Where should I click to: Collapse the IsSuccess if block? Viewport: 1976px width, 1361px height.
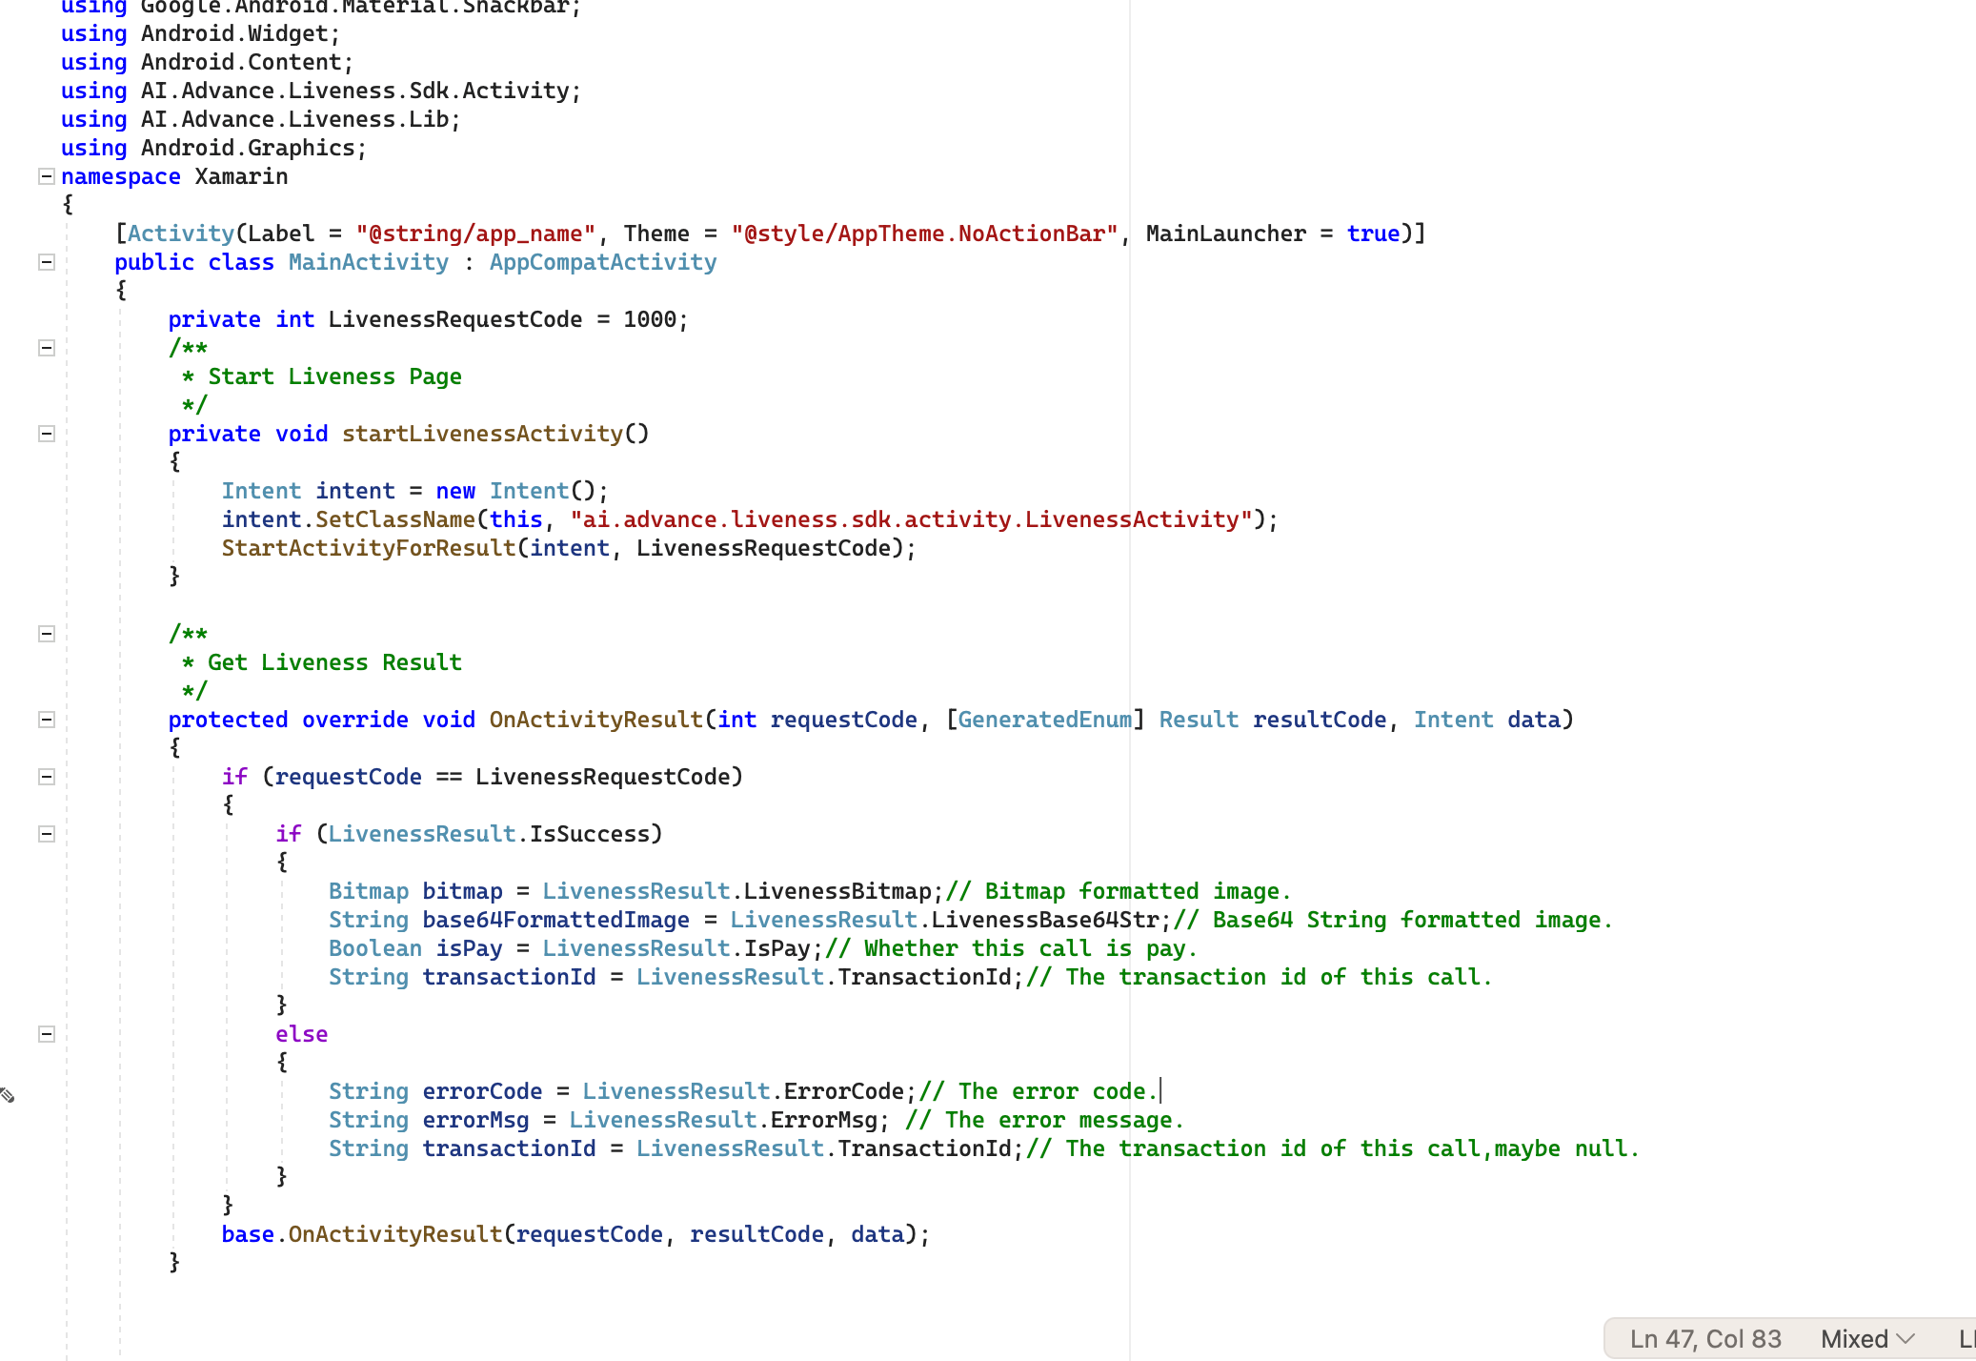[x=46, y=834]
